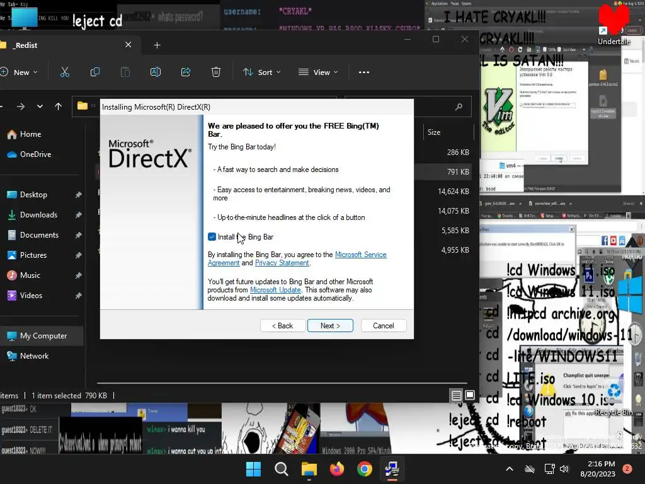Click the Cut scissors icon in Explorer toolbar
This screenshot has height=484, width=645.
point(65,72)
